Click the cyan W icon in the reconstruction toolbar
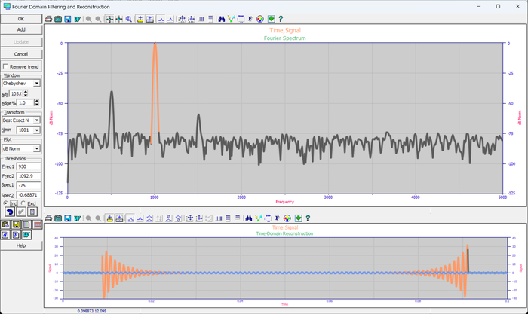 [77, 218]
